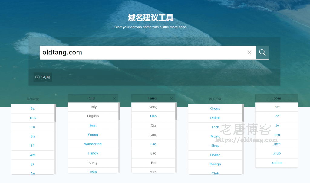
Task: Select the Wandering word in the Old column
Action: 93,144
